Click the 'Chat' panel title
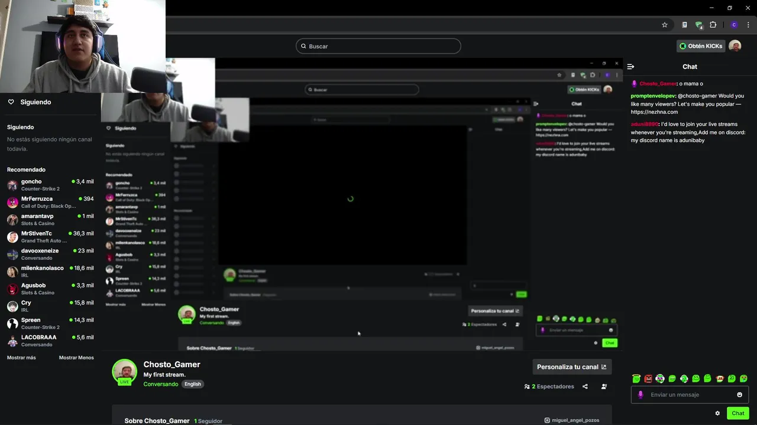757x425 pixels. (690, 67)
